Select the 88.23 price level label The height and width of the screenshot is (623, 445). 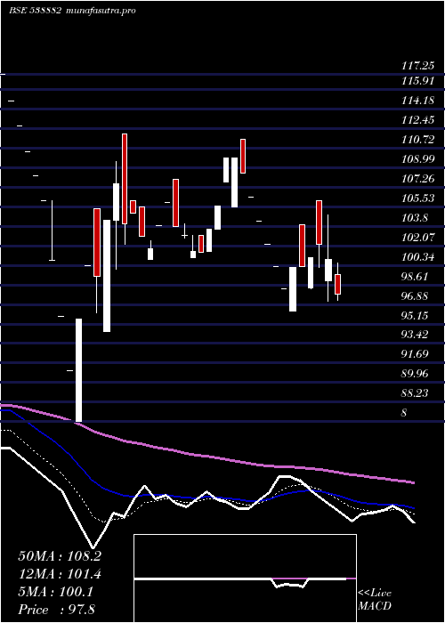pyautogui.click(x=415, y=393)
